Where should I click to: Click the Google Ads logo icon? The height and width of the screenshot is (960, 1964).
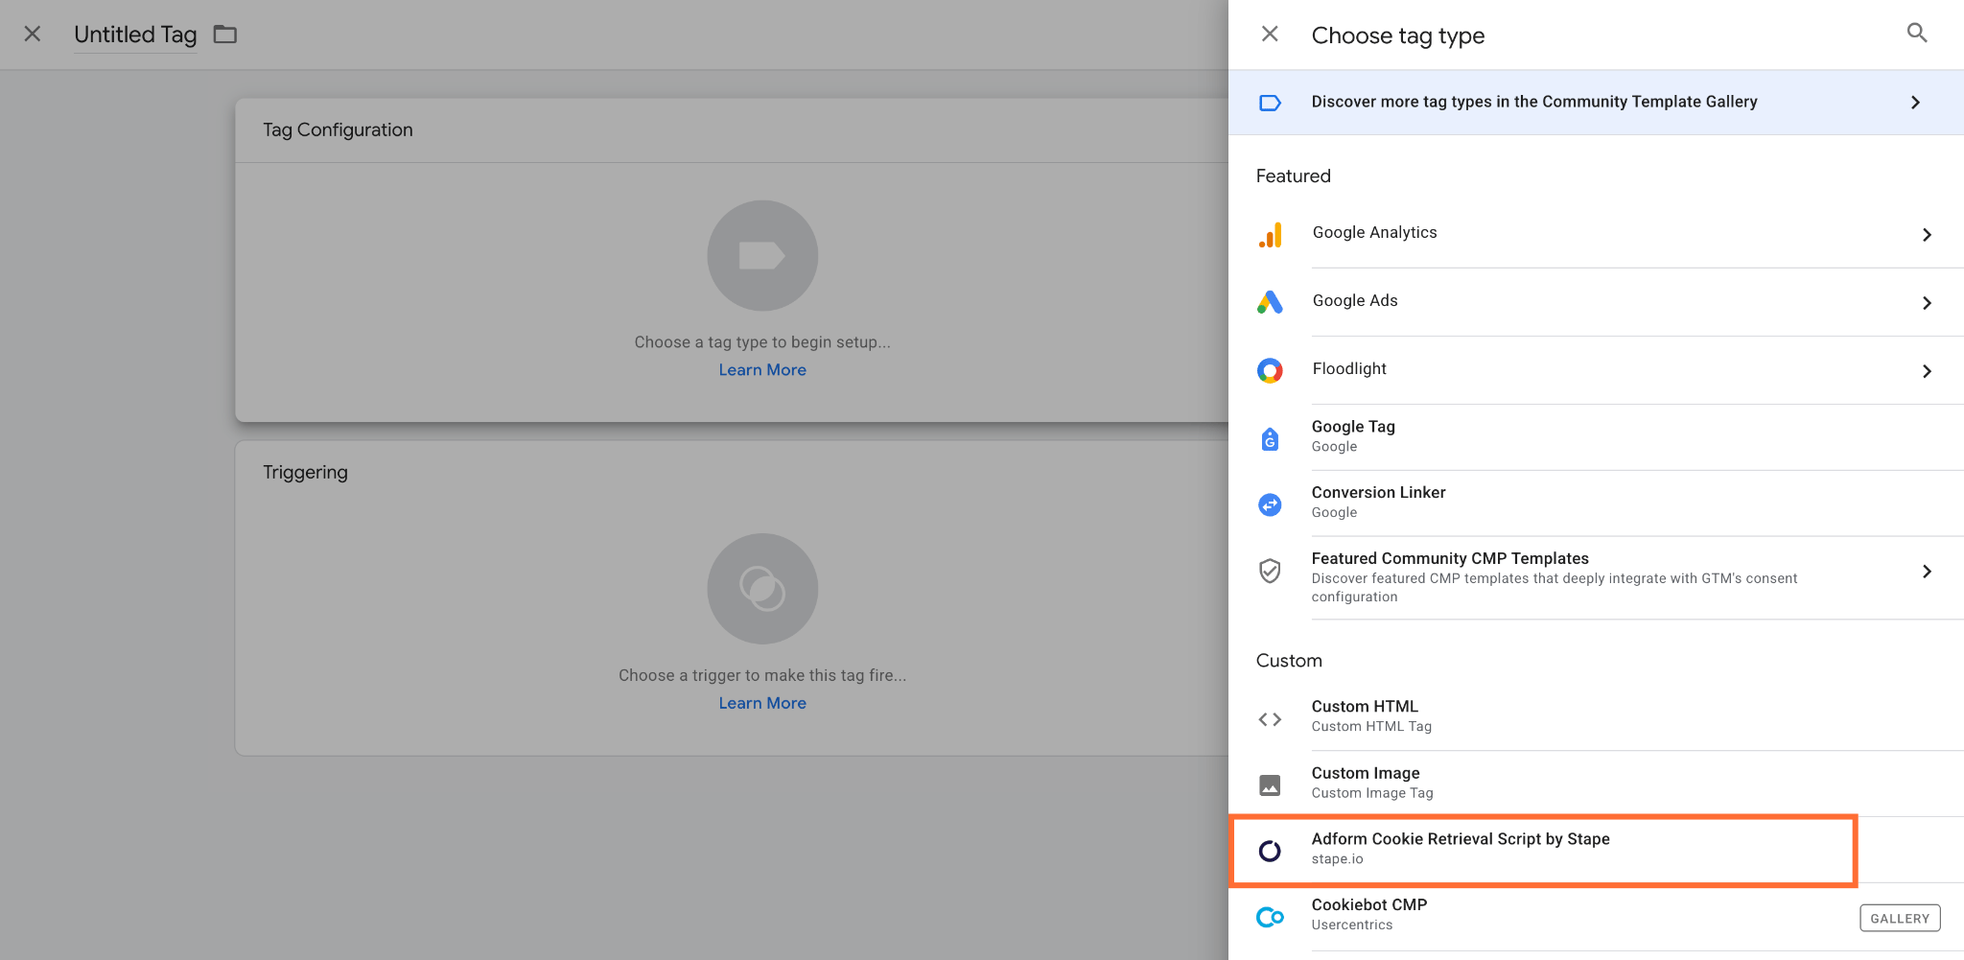[x=1270, y=302]
